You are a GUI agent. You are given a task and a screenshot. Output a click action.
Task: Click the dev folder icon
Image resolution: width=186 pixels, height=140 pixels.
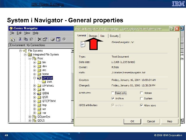39,66
